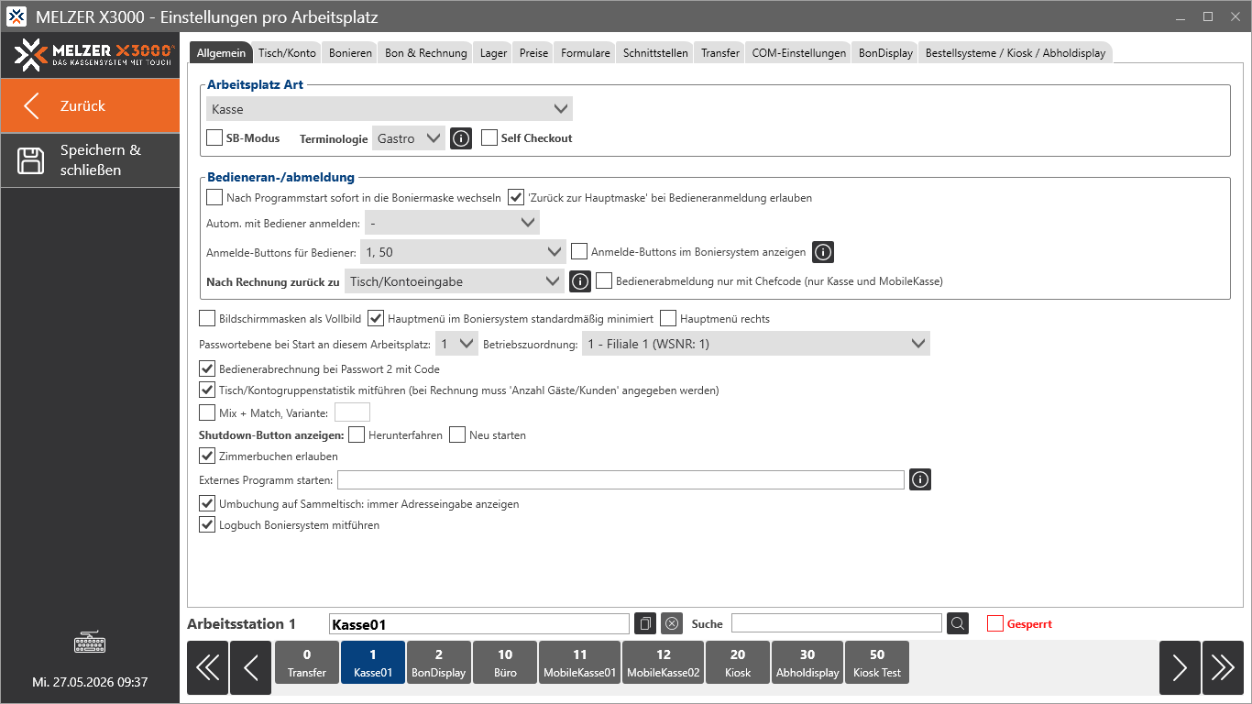Image resolution: width=1252 pixels, height=704 pixels.
Task: Click the app icon in title bar
Action: (x=16, y=16)
